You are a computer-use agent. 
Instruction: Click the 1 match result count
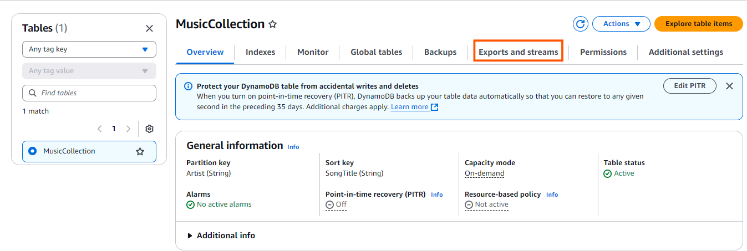pyautogui.click(x=35, y=111)
